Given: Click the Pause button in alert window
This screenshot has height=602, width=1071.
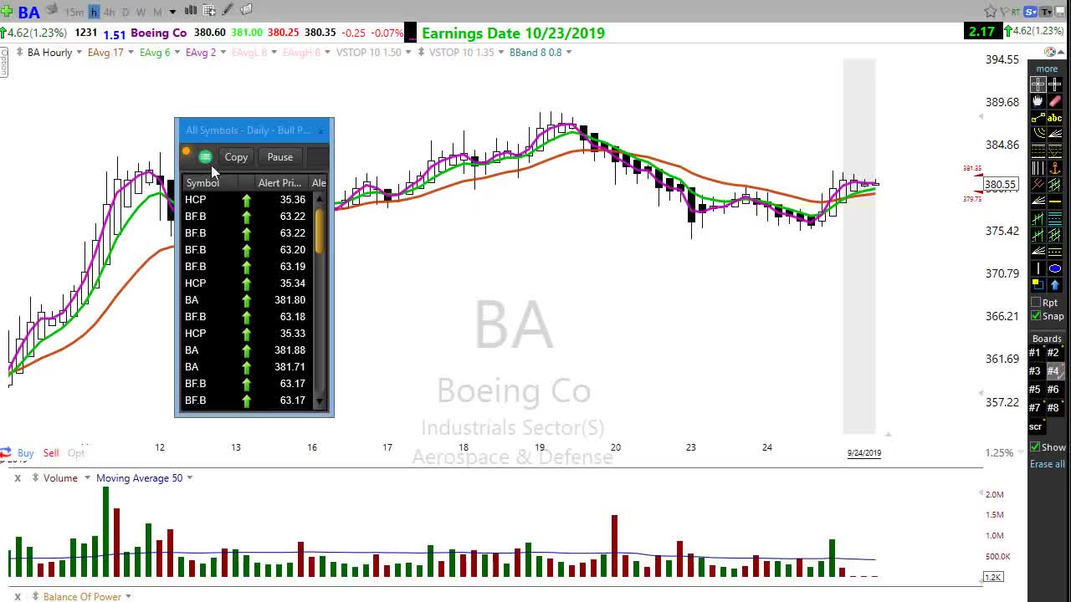Looking at the screenshot, I should pos(280,156).
